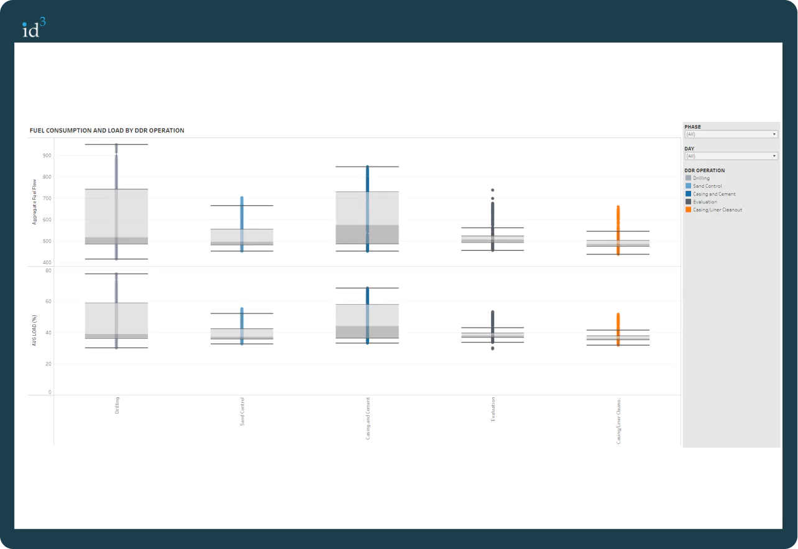Image resolution: width=798 pixels, height=549 pixels.
Task: Click the AVG LOAD (%) axis title
Action: pyautogui.click(x=35, y=331)
